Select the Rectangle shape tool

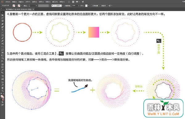pos(2,35)
